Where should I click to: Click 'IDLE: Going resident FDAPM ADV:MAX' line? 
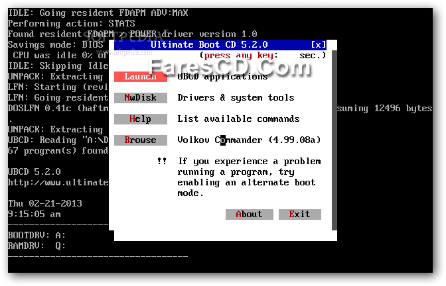(98, 13)
